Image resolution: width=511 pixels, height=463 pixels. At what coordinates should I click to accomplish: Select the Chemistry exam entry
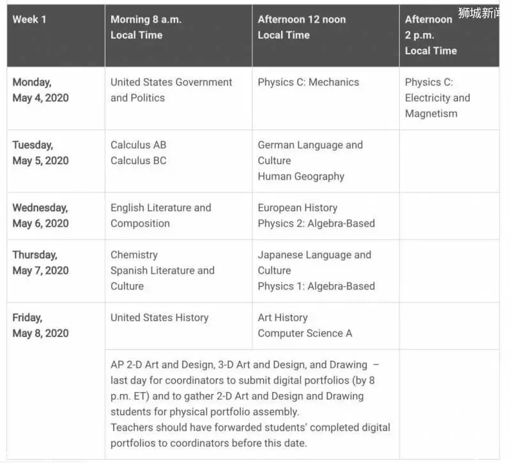pyautogui.click(x=134, y=255)
